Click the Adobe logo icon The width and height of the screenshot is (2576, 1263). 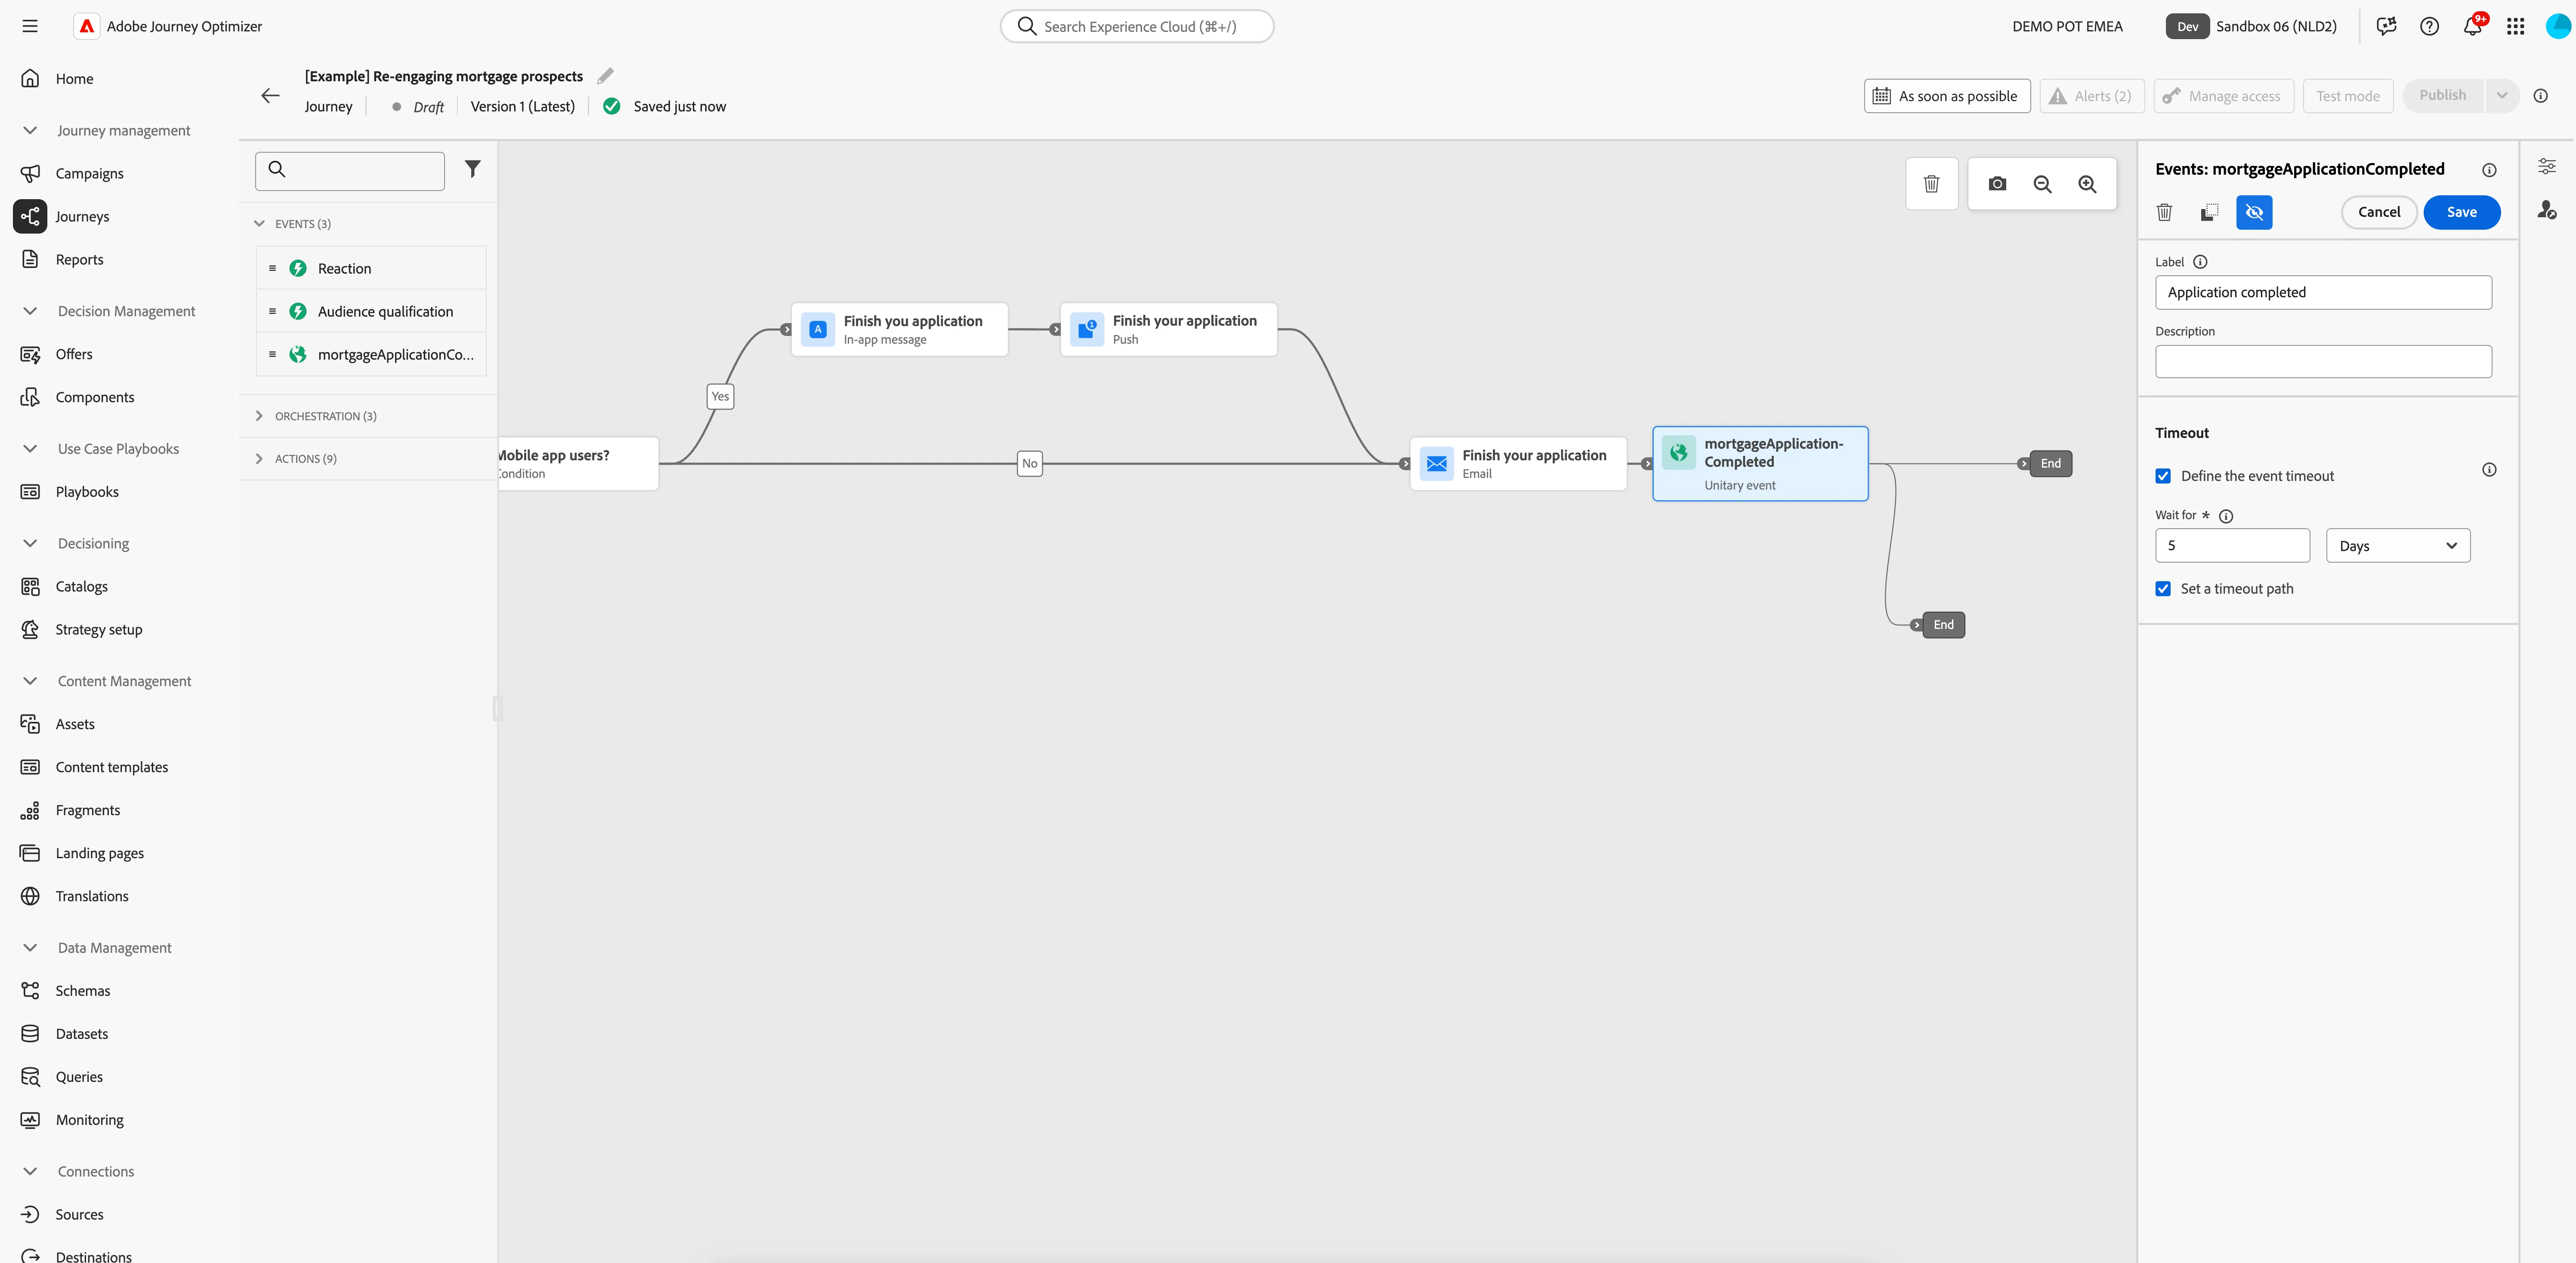[87, 26]
